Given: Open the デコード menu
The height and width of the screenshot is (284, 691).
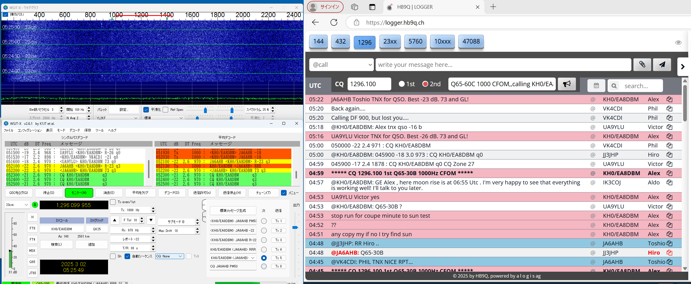Looking at the screenshot, I should pos(74,130).
